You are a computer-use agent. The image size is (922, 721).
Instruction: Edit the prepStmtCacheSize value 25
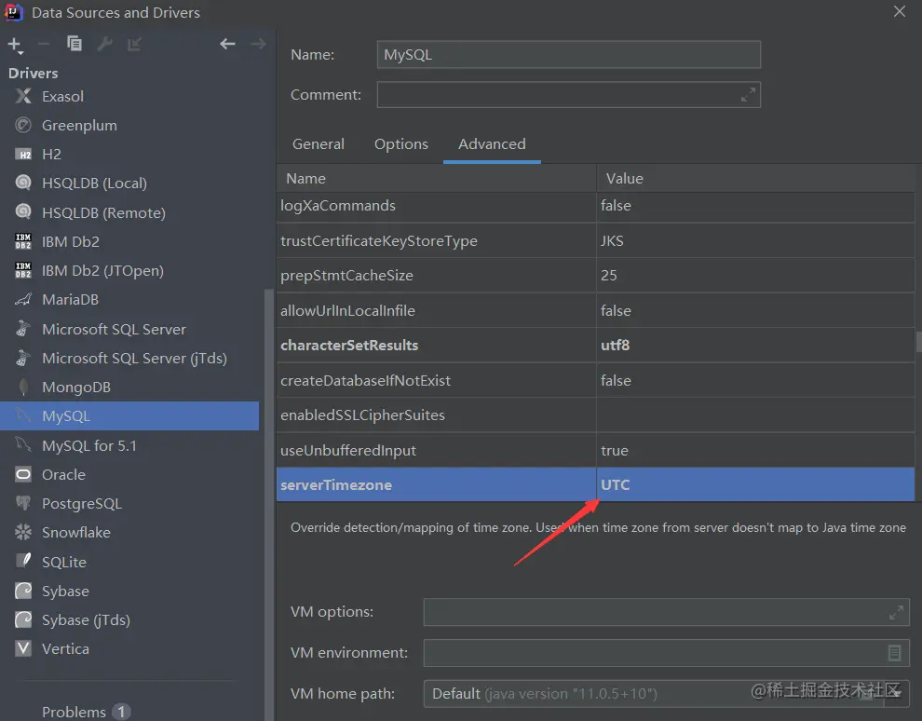[755, 275]
